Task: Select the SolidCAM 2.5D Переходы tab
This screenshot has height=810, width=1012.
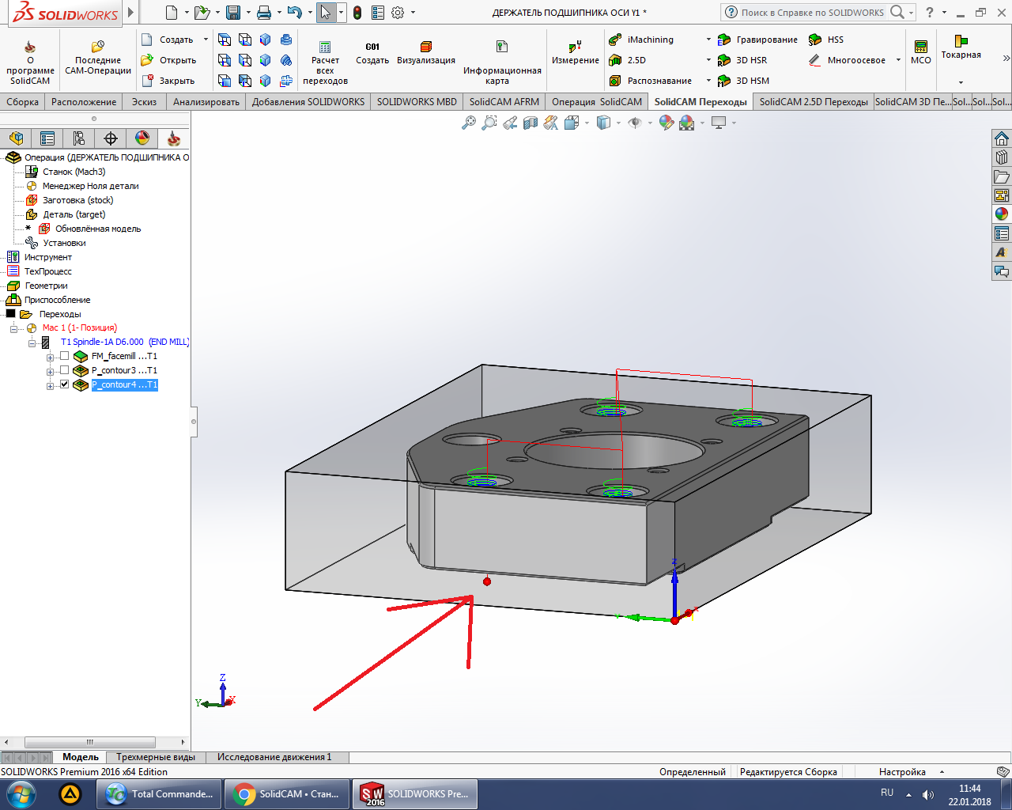Action: [814, 101]
